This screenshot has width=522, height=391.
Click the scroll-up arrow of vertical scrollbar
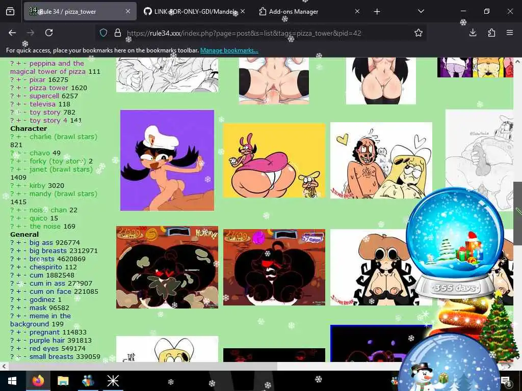click(x=517, y=61)
